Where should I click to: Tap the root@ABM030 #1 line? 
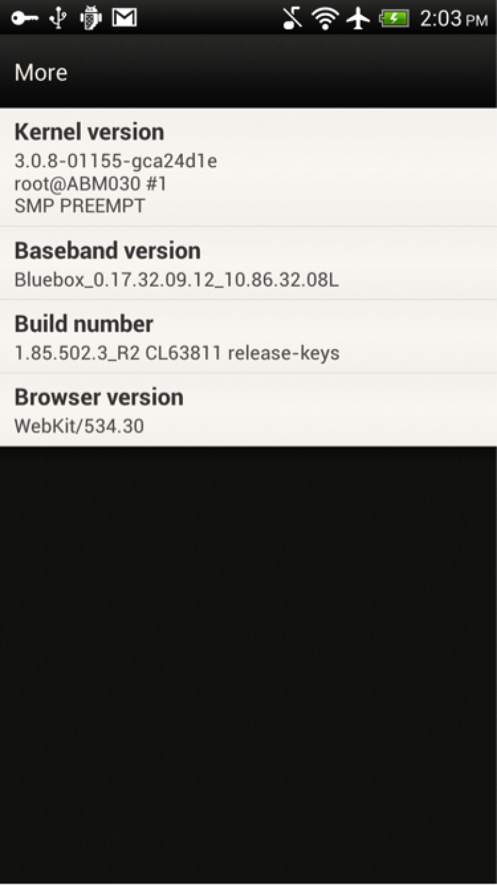(x=90, y=184)
